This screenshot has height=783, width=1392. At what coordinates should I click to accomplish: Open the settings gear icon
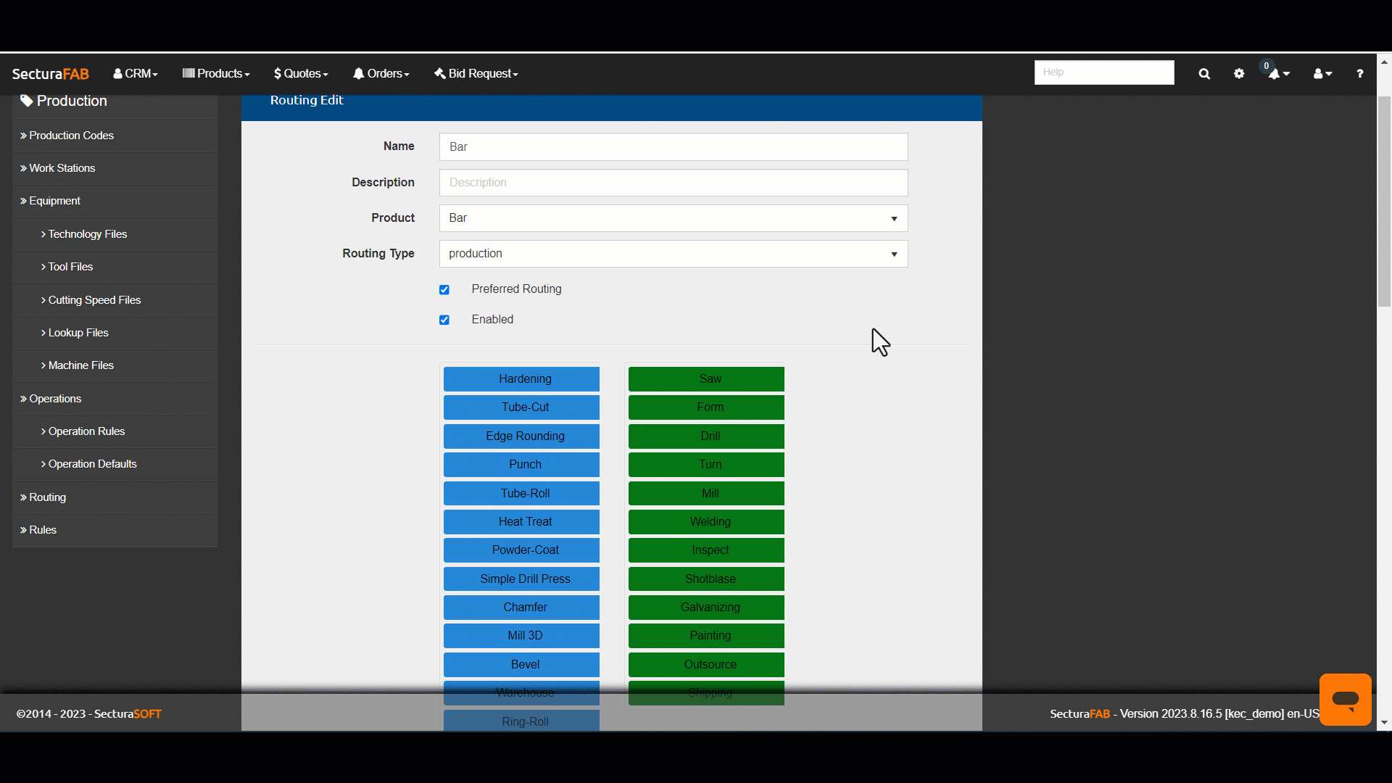pos(1239,74)
